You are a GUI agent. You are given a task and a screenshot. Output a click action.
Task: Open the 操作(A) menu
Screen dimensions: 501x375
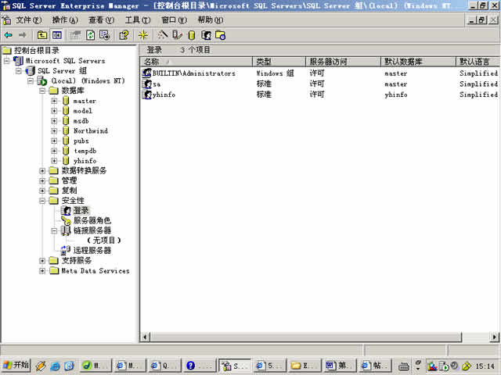(65, 20)
